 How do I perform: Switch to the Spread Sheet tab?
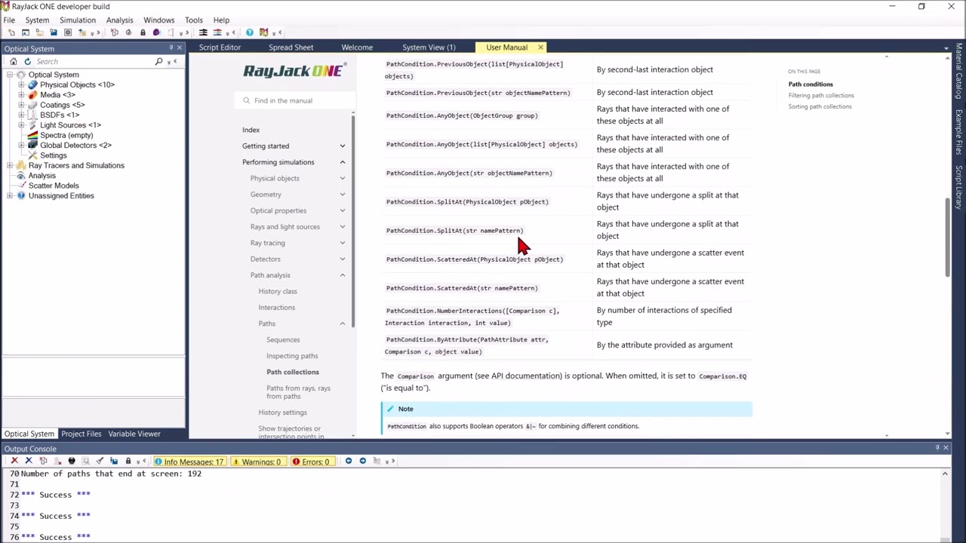[x=291, y=48]
